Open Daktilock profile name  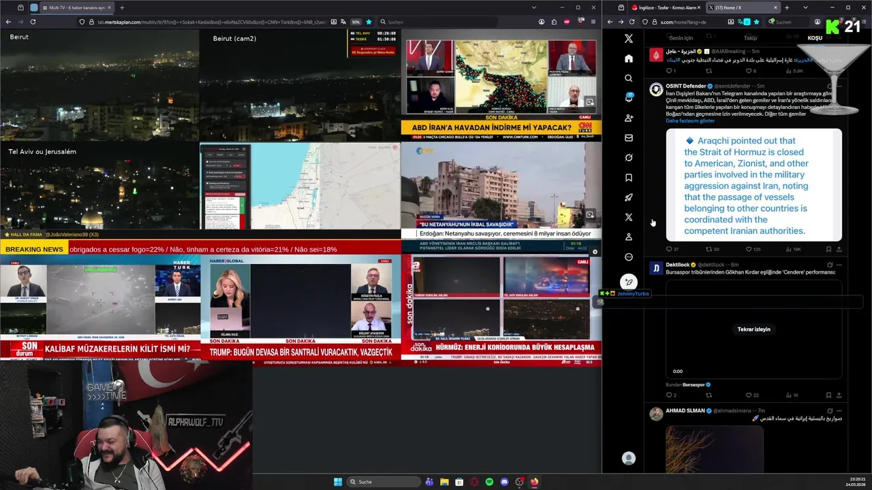pos(677,265)
